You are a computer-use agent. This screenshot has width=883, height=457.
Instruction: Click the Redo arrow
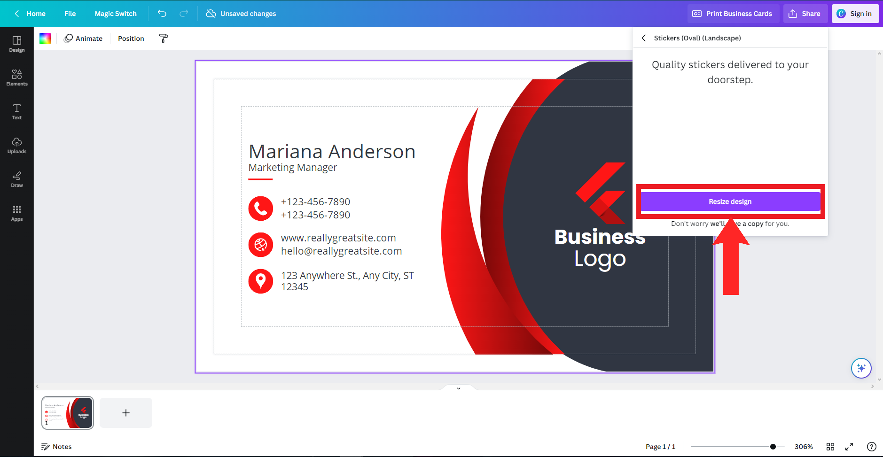(x=184, y=14)
